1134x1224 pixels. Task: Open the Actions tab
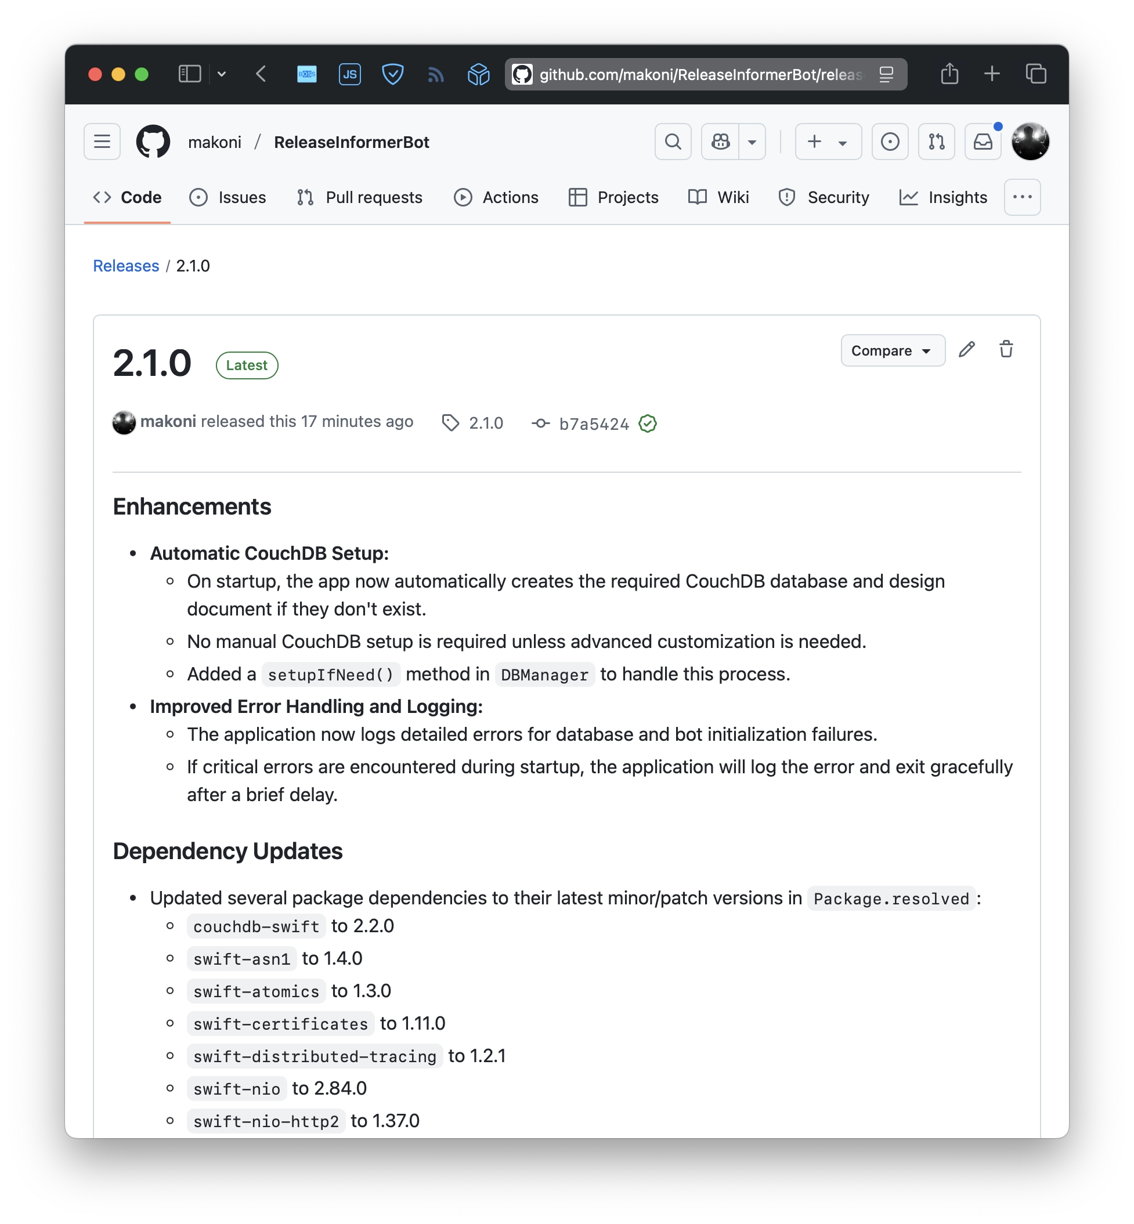(496, 197)
